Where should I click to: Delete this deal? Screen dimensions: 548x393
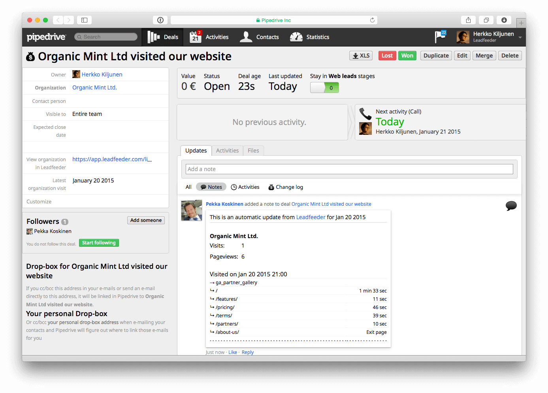(510, 56)
